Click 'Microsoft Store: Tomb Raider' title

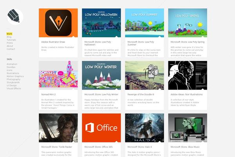pos(57,147)
